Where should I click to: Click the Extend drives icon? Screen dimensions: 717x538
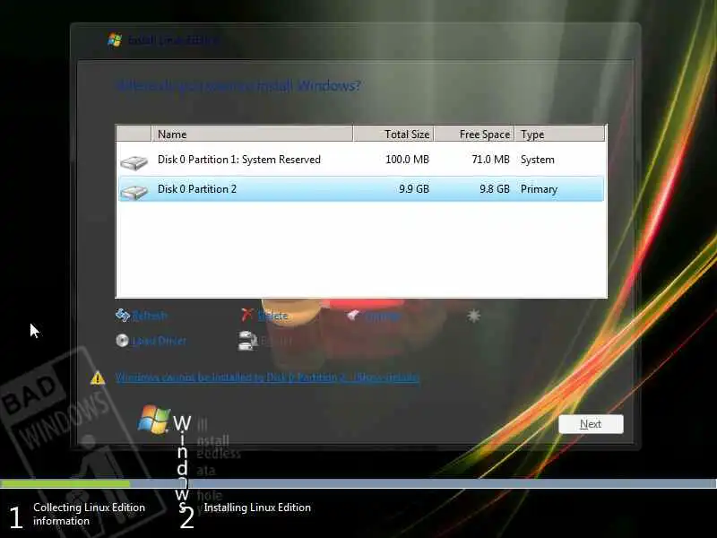(x=247, y=341)
